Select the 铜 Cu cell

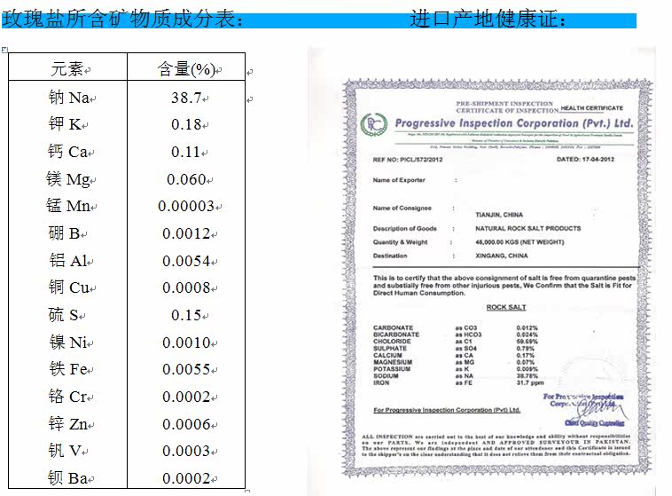(x=69, y=287)
